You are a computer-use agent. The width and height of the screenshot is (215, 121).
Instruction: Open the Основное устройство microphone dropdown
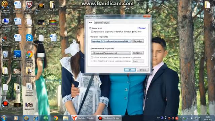click(111, 41)
